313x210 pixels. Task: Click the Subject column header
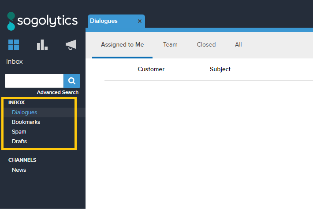(x=220, y=69)
